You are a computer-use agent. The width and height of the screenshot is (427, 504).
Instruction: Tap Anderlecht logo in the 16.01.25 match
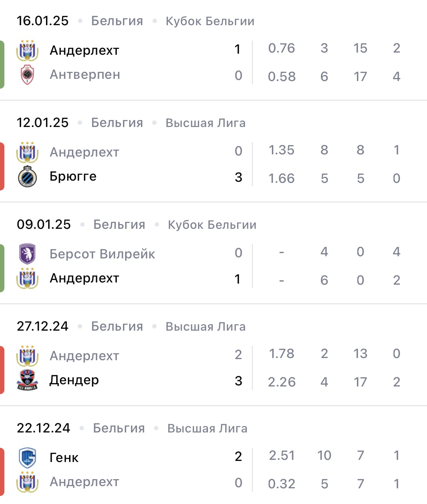point(27,50)
